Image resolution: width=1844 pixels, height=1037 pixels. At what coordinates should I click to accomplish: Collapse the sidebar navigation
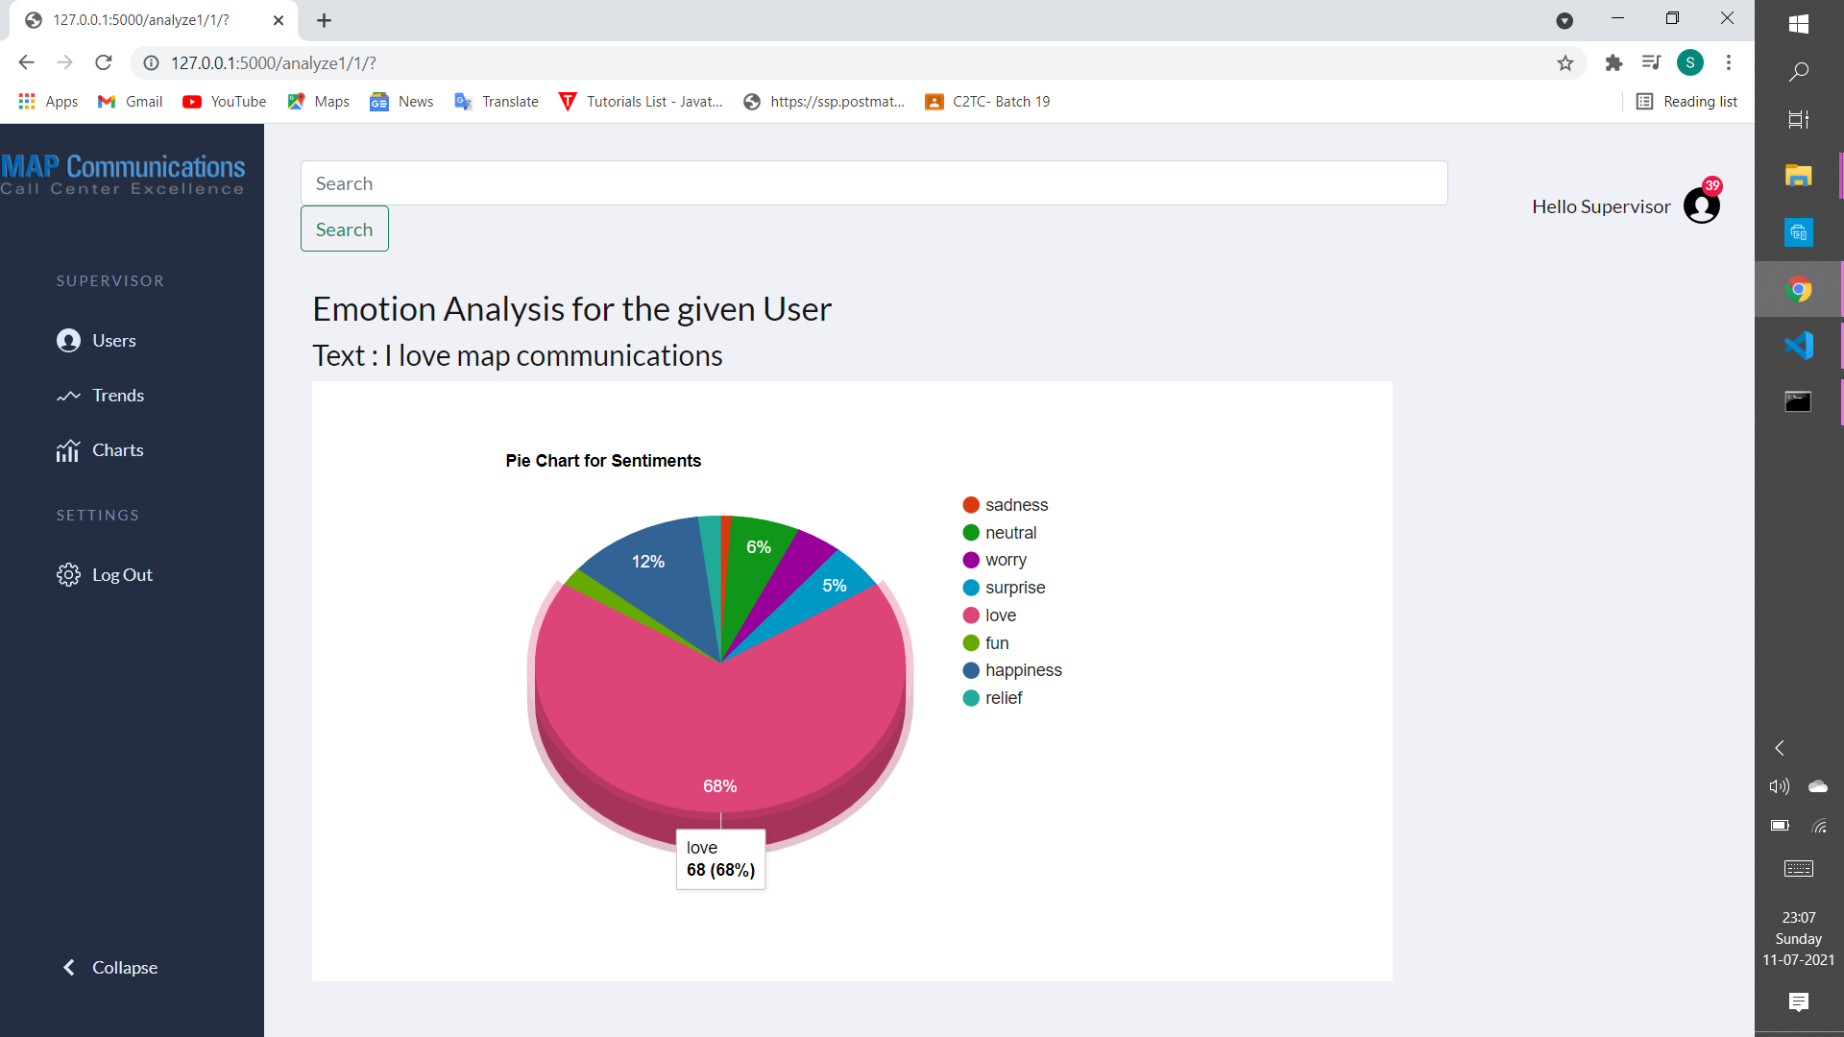(109, 967)
